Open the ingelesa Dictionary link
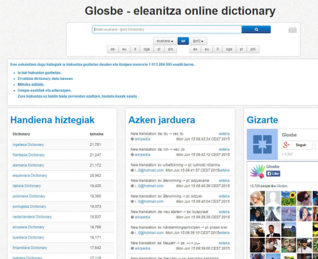Viewport: 318px width, 259px height. 28,144
